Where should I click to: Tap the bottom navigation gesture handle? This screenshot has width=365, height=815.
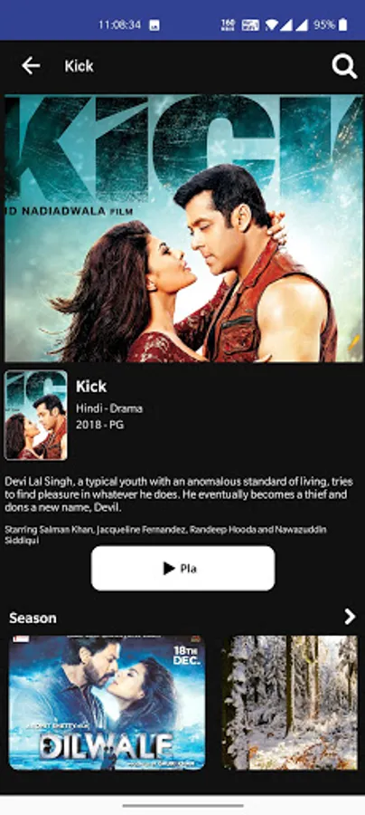182,806
